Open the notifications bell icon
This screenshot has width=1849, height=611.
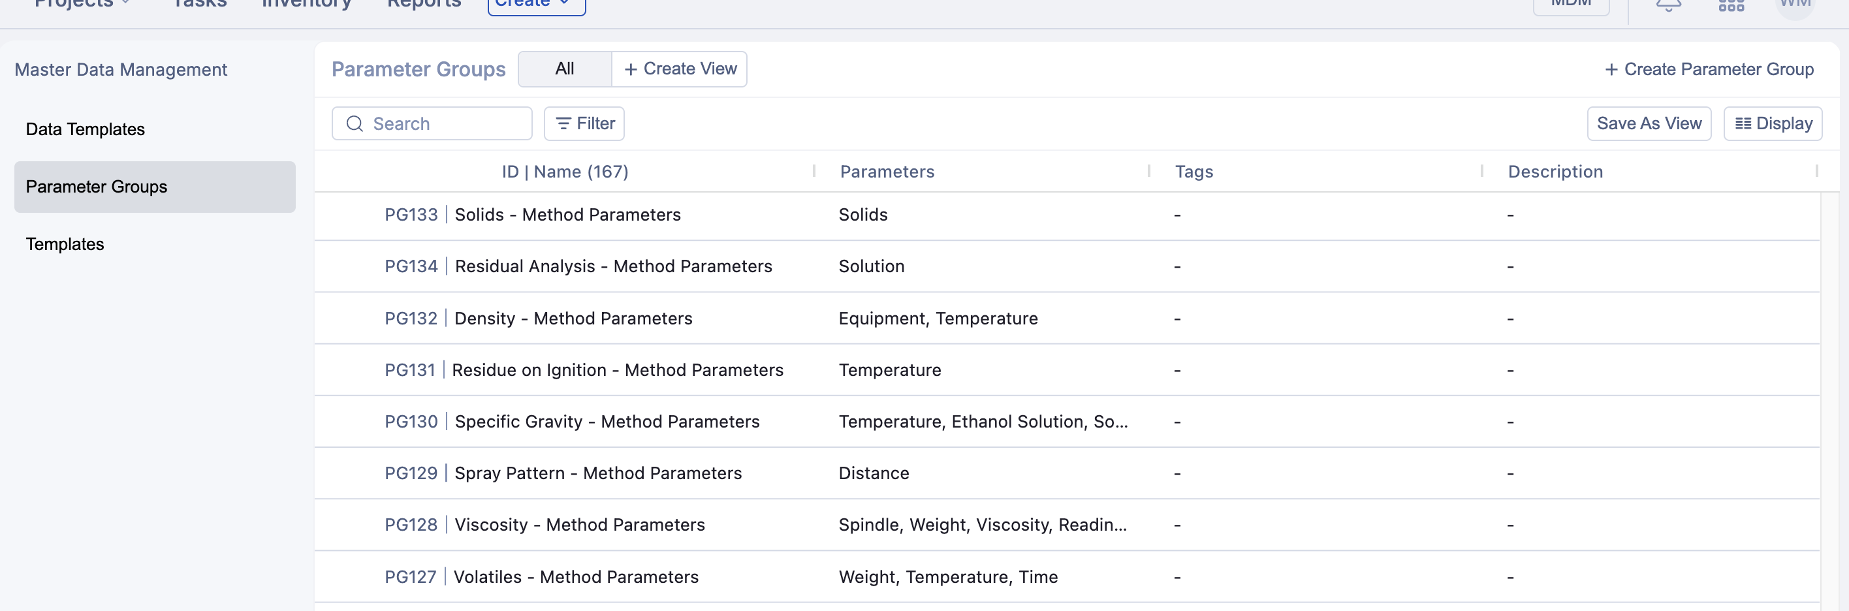coord(1668,6)
